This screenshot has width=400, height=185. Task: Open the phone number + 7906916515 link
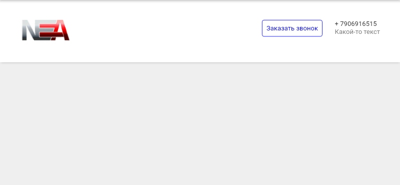coord(355,23)
